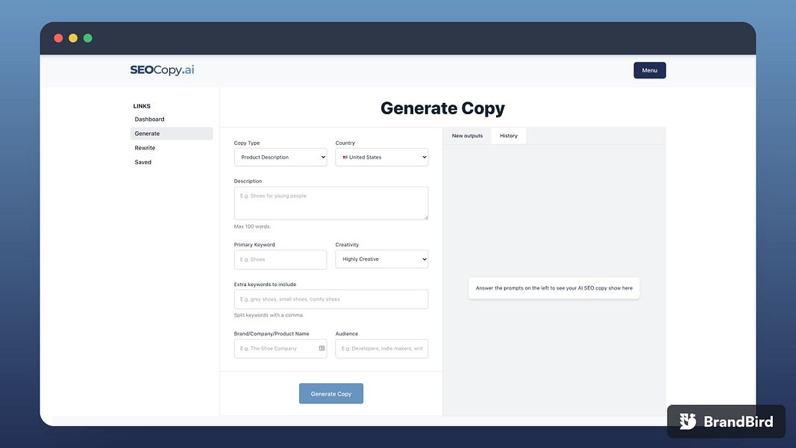
Task: Click the 'Max 100 words.' hint text
Action: [252, 226]
